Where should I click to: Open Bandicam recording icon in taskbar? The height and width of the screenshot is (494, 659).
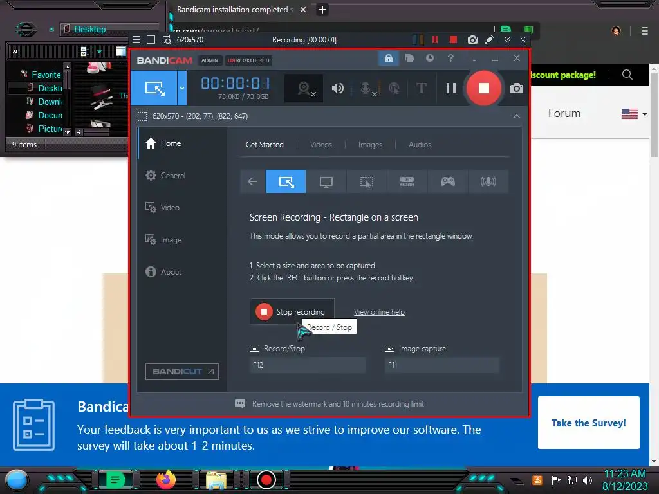pos(266,480)
